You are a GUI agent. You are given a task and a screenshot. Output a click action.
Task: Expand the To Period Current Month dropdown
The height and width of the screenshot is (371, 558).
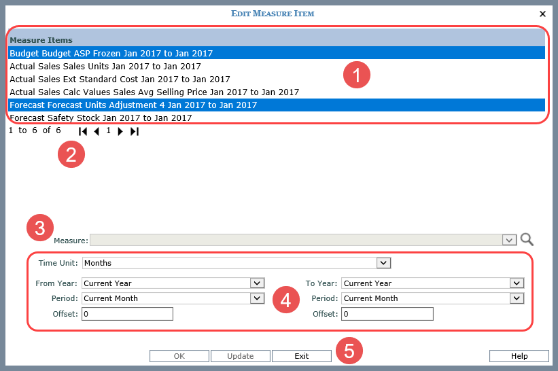click(x=517, y=298)
